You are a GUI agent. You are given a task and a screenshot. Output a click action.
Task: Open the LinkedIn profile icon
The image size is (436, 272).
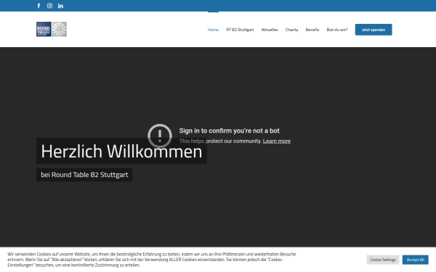(x=60, y=6)
